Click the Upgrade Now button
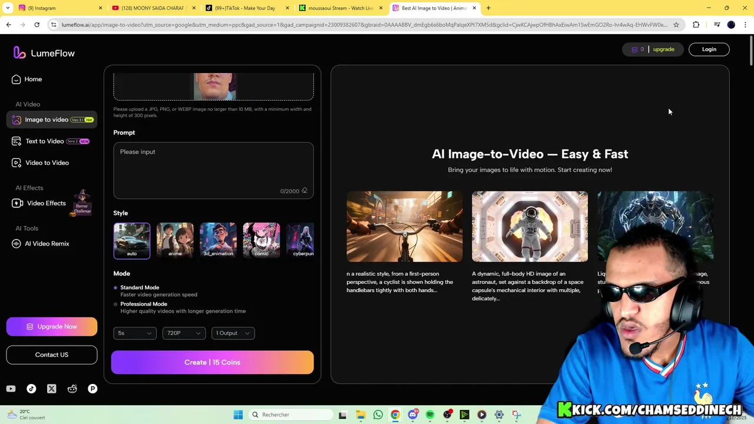754x424 pixels. point(52,326)
